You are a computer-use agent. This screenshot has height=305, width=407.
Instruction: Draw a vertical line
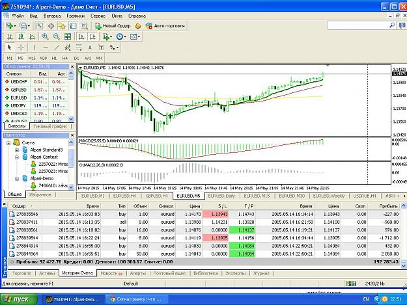(x=34, y=47)
